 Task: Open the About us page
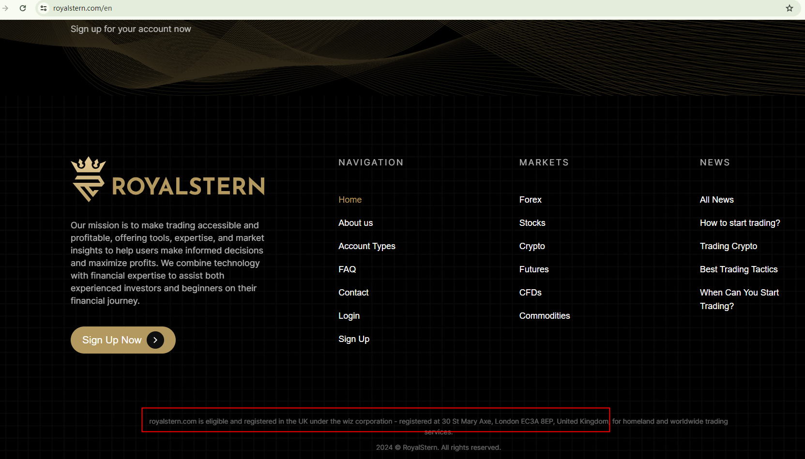coord(355,223)
